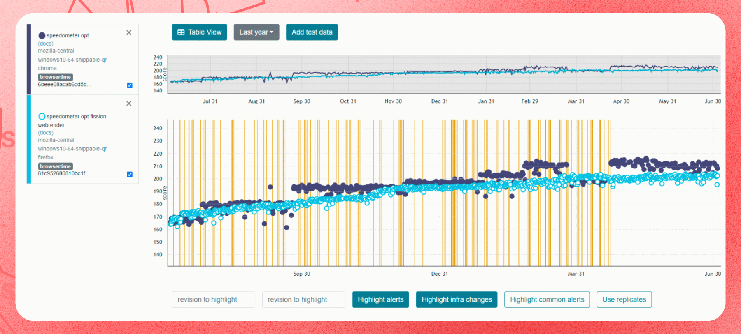Remove the speedometer opt chrome series
Viewport: 741px width, 334px height.
coord(129,32)
